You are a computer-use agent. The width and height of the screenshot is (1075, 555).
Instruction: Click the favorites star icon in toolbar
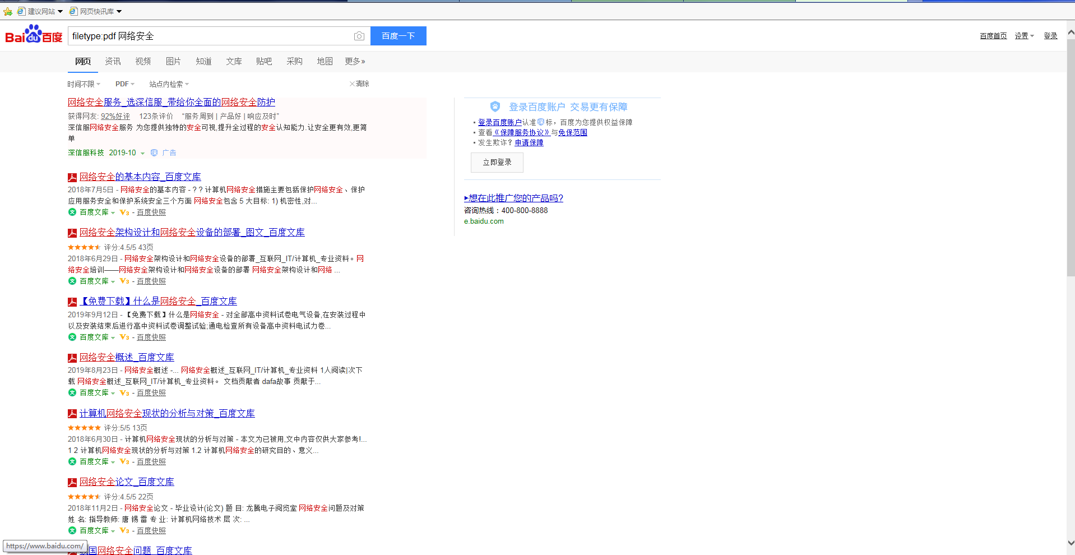[x=8, y=11]
